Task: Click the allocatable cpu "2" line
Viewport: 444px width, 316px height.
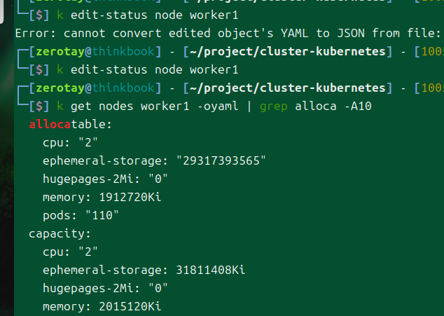Action: pos(70,142)
